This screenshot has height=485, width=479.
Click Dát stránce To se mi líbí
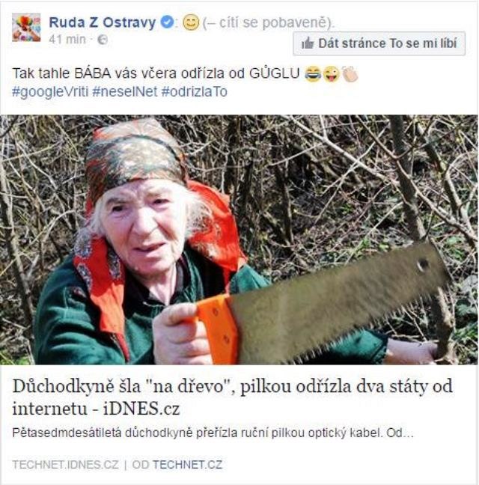pos(379,43)
